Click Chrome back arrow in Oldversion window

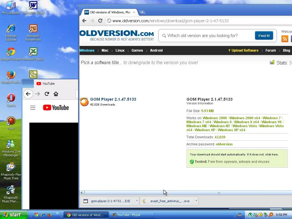(84, 21)
